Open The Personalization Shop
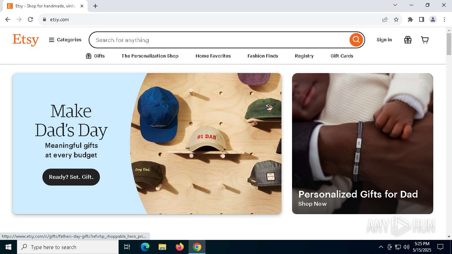The height and width of the screenshot is (254, 452). [x=150, y=56]
